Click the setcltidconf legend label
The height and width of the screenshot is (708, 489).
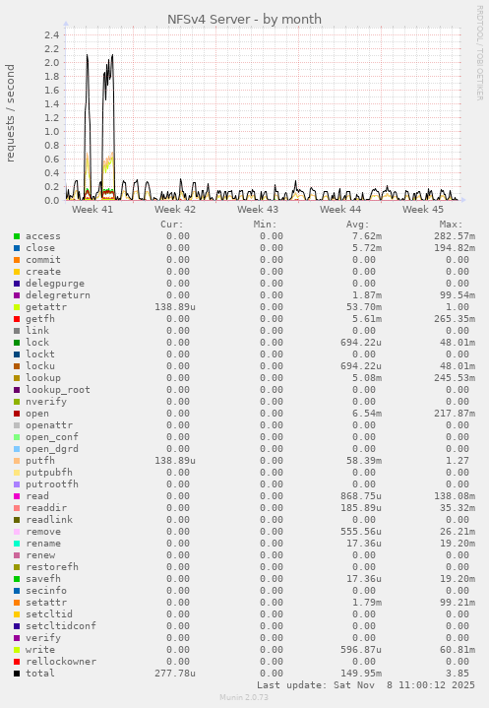click(x=61, y=626)
